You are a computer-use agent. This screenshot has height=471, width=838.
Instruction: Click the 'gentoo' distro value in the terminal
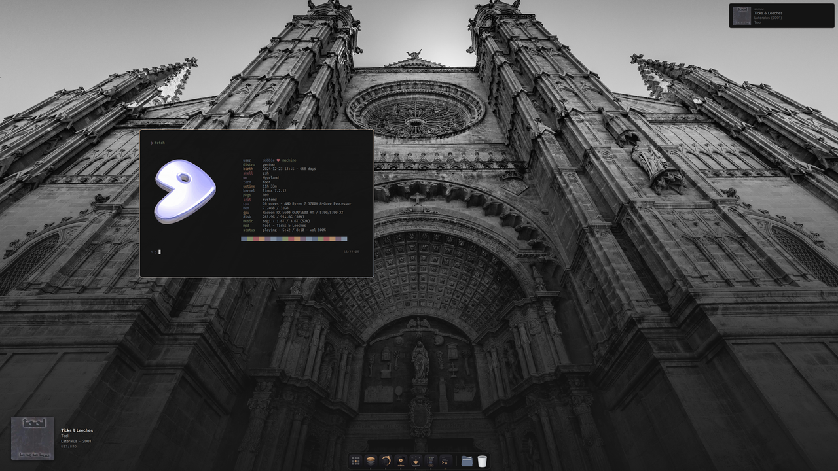click(x=268, y=165)
